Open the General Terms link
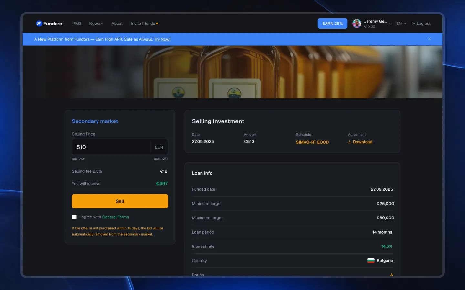Viewport: 465px width, 290px height. click(x=115, y=217)
